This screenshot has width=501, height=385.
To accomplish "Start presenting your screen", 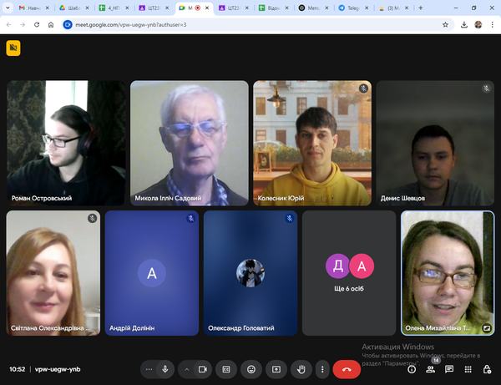I will pyautogui.click(x=276, y=368).
